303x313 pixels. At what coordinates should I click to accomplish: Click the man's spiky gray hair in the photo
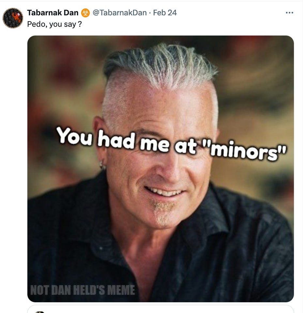(160, 64)
